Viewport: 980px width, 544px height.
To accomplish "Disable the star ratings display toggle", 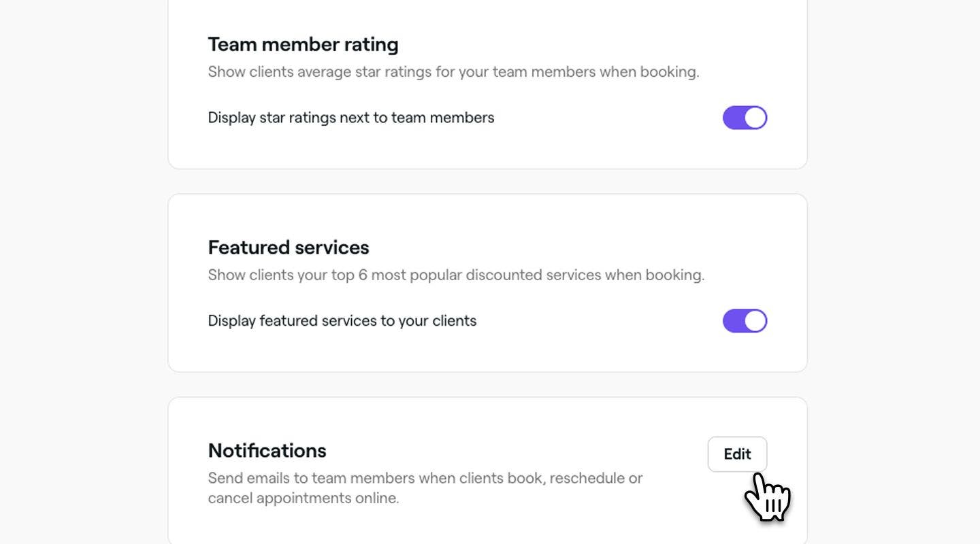I will [x=745, y=118].
